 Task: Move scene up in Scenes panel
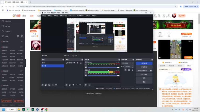click(53, 85)
